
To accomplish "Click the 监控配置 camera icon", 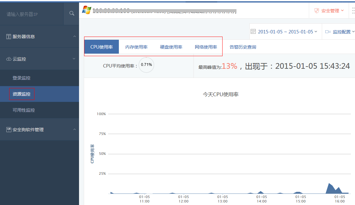I will (x=327, y=32).
